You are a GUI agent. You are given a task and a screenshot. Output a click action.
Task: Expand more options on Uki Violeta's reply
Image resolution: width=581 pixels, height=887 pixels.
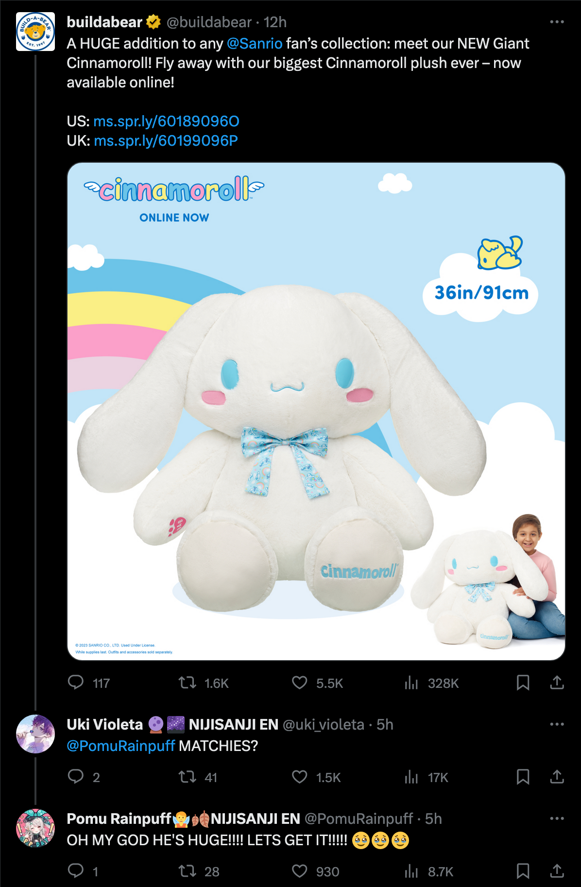coord(557,724)
